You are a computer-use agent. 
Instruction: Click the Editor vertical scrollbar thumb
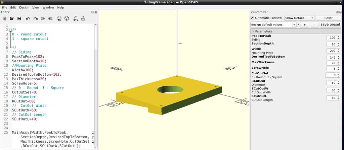[96, 38]
